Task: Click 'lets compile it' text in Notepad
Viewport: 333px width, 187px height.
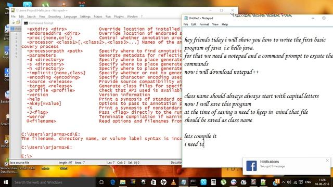Action: (200, 136)
